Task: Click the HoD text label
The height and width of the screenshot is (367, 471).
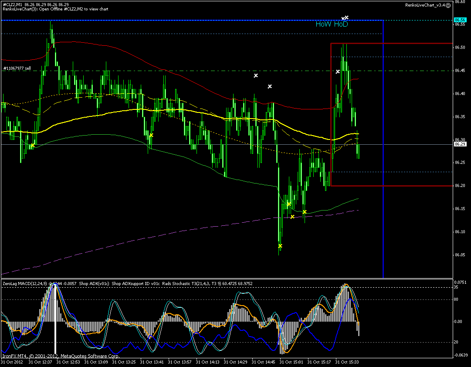Action: click(x=341, y=24)
